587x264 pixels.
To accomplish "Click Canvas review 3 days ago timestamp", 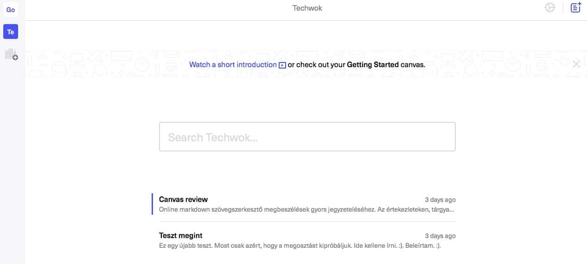I will (440, 200).
